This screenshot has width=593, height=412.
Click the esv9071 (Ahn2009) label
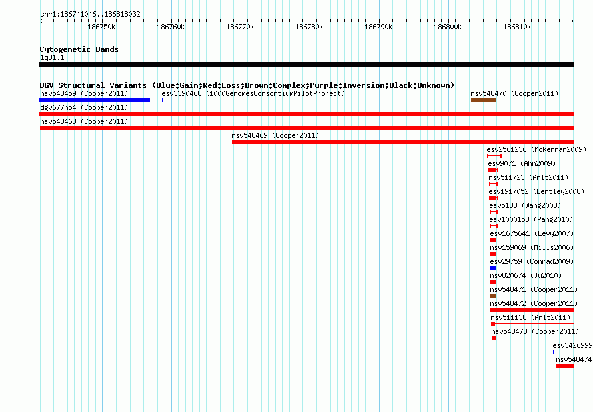(x=522, y=163)
